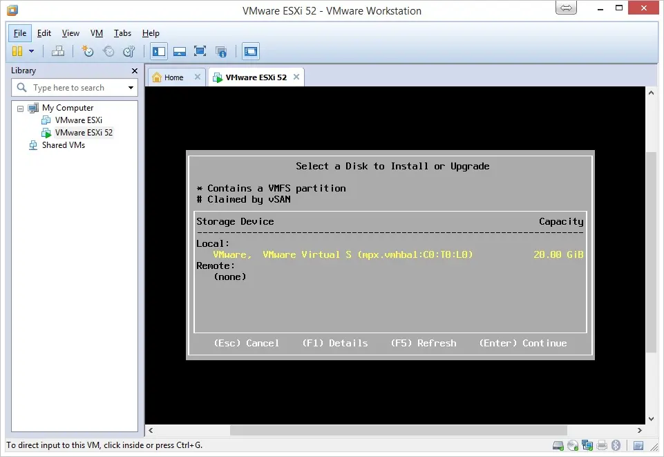Image resolution: width=664 pixels, height=457 pixels.
Task: Click the Storage Device column header
Action: point(235,221)
